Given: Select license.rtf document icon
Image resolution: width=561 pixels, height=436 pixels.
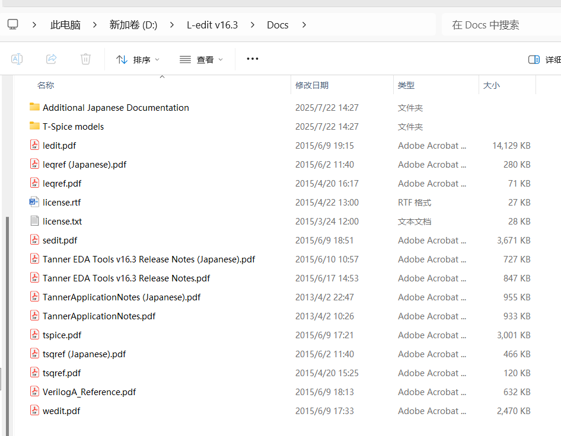Looking at the screenshot, I should point(34,202).
